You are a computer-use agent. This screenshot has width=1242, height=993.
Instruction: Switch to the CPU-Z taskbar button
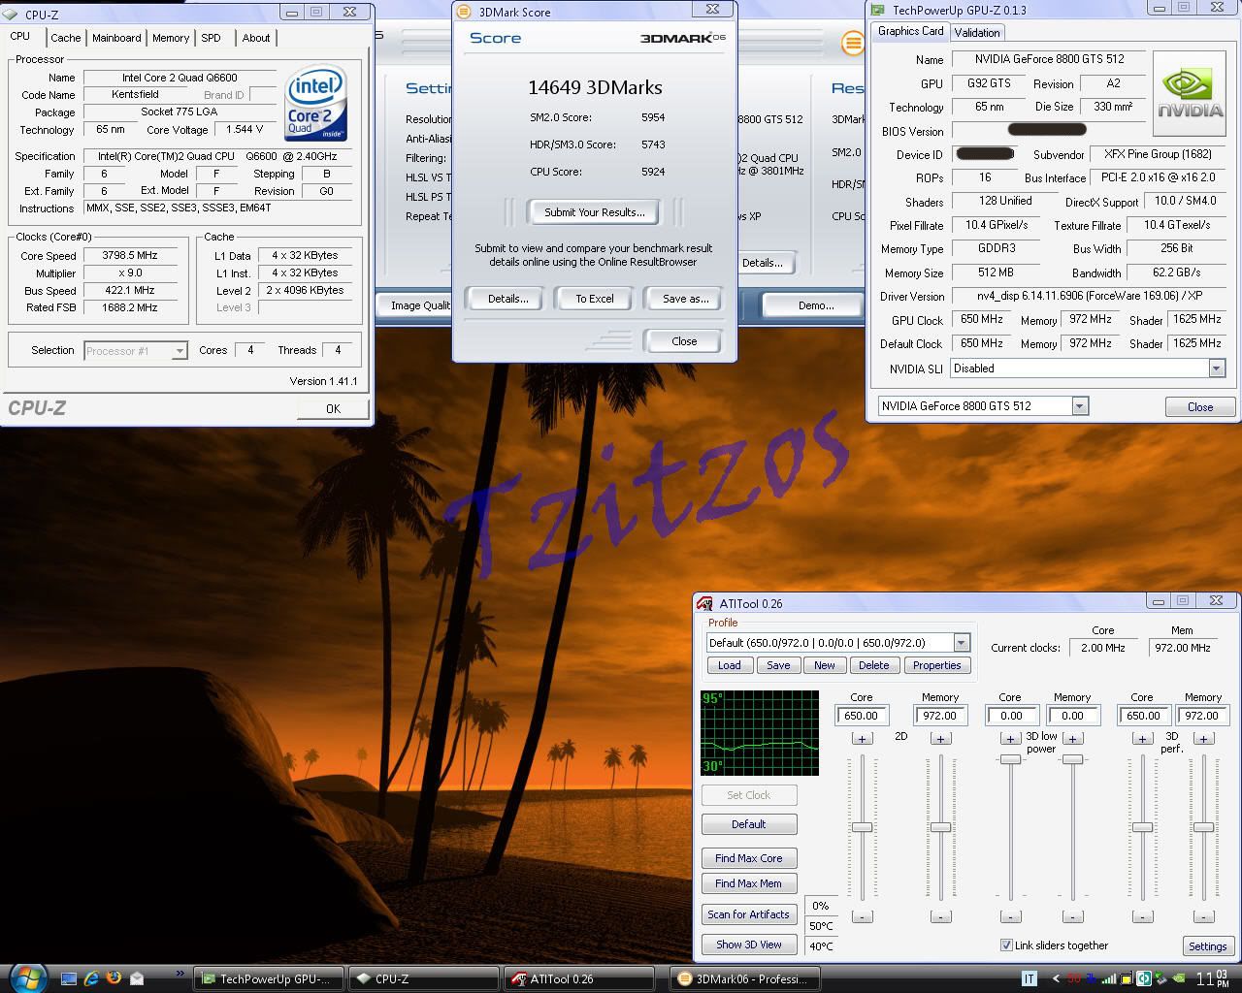coord(422,978)
